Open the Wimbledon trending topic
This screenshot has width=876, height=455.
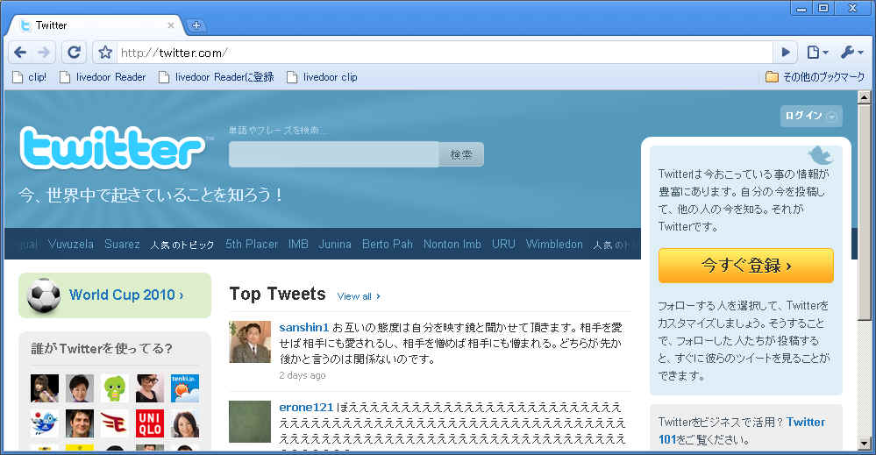(x=554, y=244)
